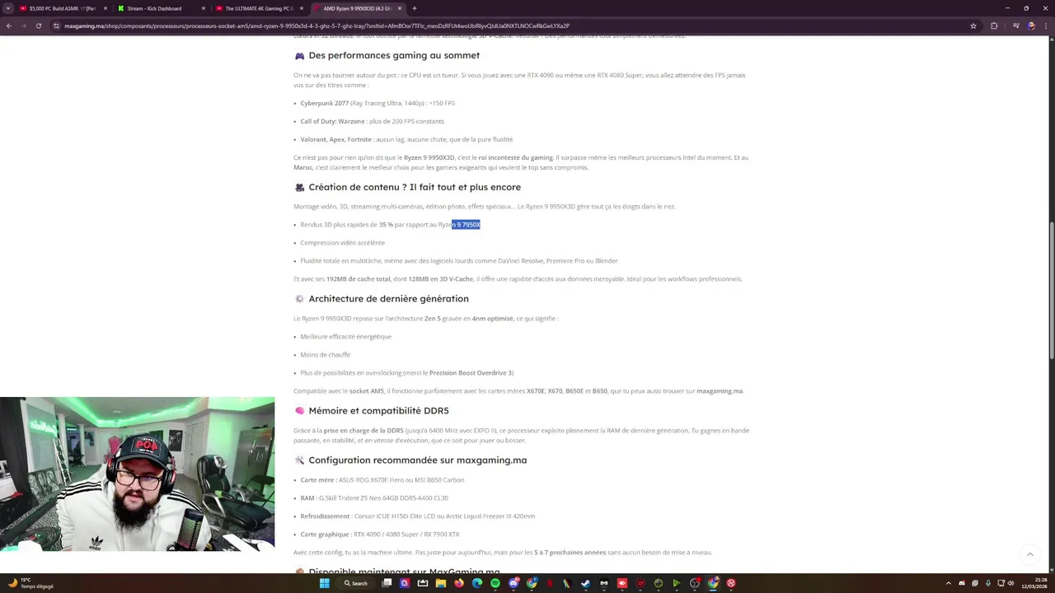The height and width of the screenshot is (593, 1055).
Task: Click 'Précision Boost Overdrive 3' bold text
Action: point(471,373)
